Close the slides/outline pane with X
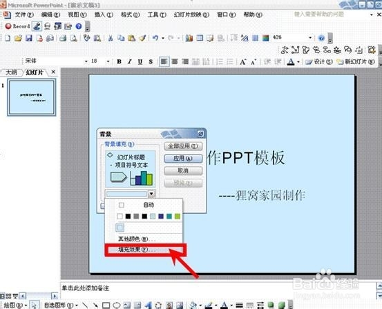This screenshot has width=382, height=309. pyautogui.click(x=53, y=72)
